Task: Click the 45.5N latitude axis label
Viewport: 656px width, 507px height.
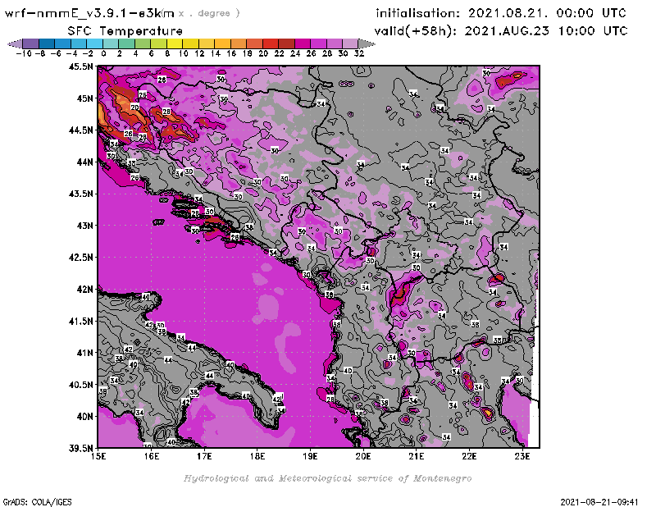Action: 79,66
